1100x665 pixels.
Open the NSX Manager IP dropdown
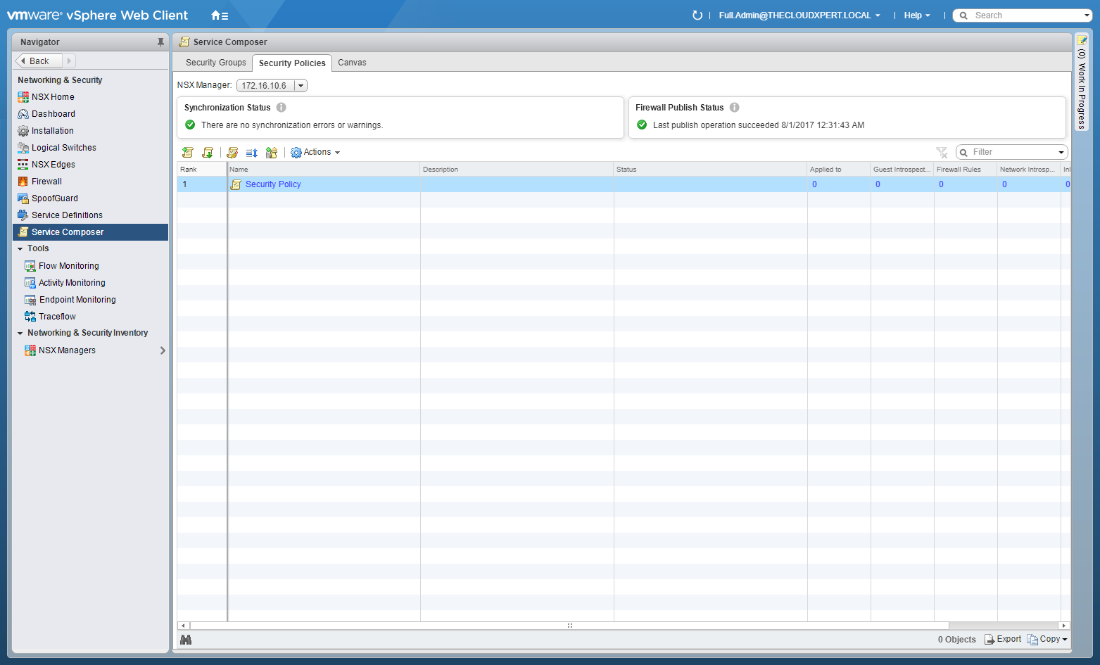301,86
